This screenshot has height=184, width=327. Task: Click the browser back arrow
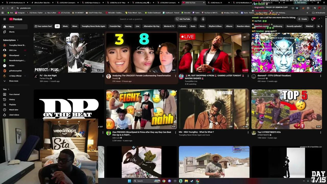tap(3, 8)
